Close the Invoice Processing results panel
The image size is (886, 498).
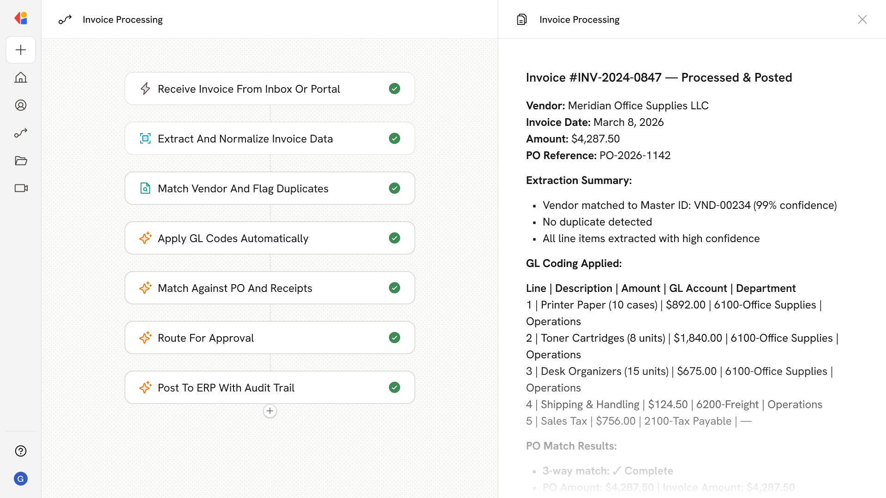click(x=862, y=19)
